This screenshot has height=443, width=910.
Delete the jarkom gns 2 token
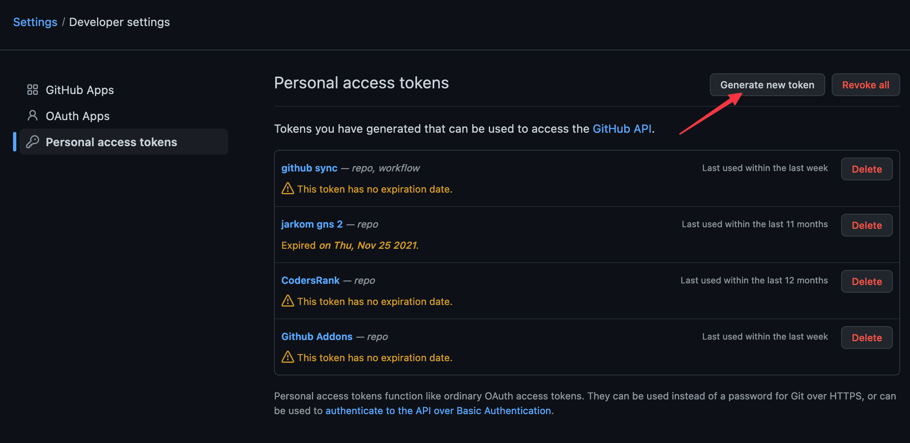point(866,225)
